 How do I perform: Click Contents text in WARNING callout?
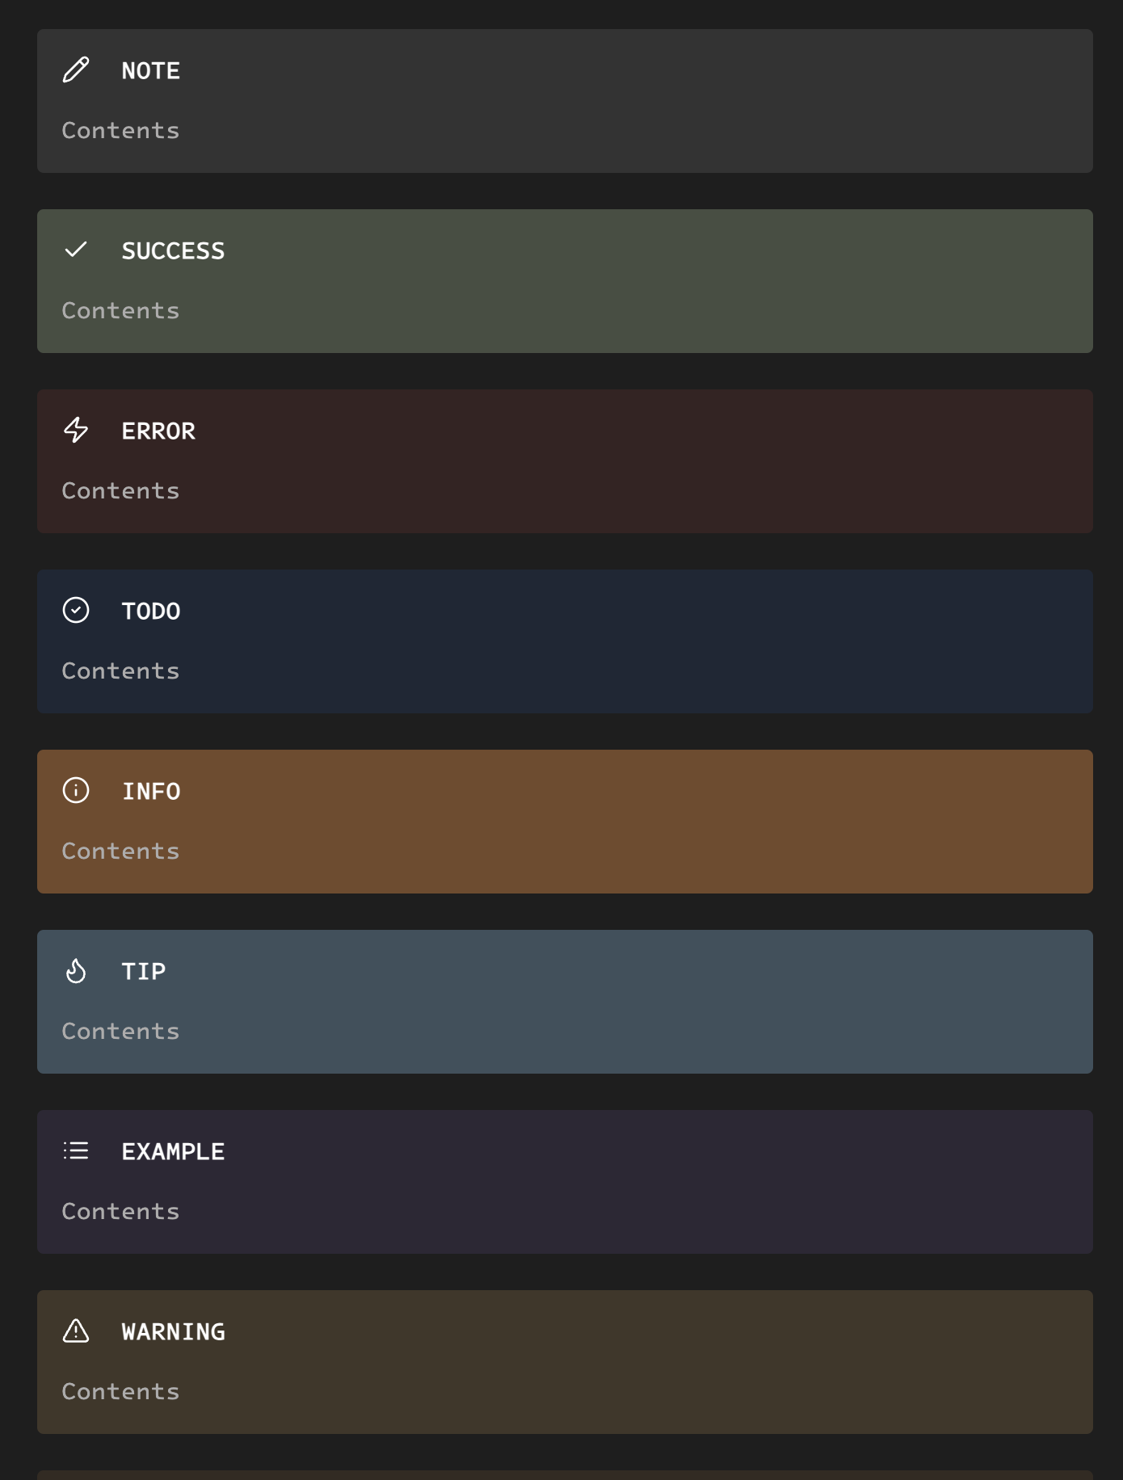click(x=120, y=1392)
